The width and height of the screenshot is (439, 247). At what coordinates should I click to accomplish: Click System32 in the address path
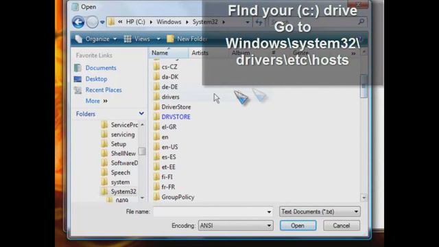[205, 22]
